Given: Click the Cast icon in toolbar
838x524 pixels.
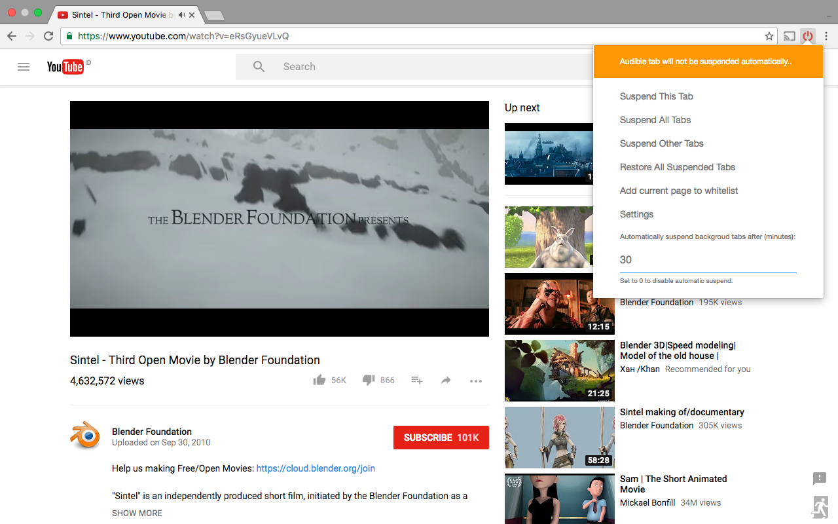Looking at the screenshot, I should [790, 36].
